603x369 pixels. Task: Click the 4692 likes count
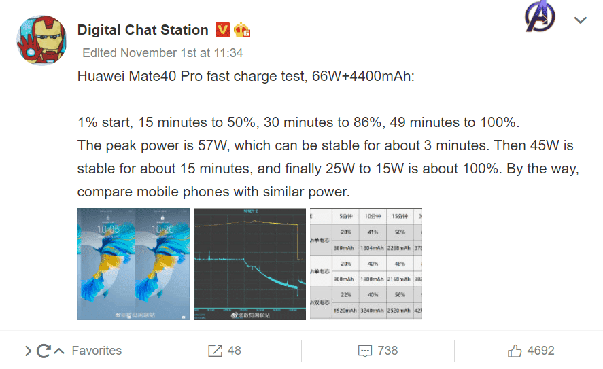point(540,351)
